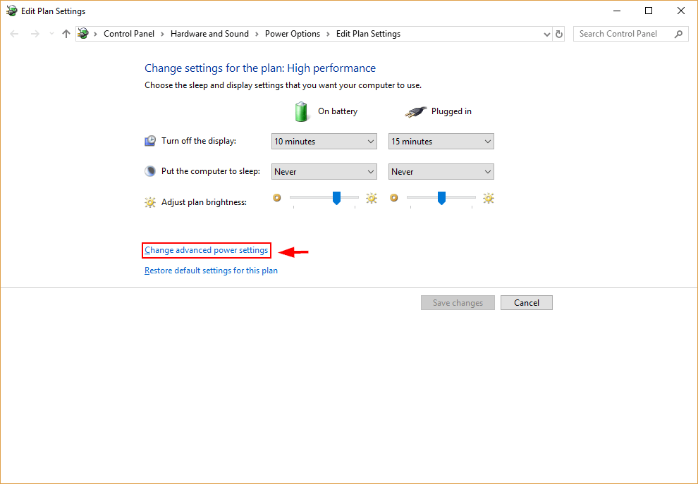Click Restore default settings for this plan

[211, 271]
